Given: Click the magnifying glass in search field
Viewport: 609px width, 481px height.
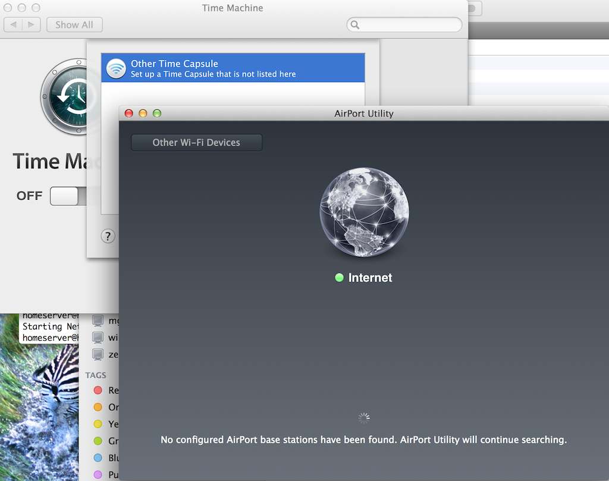Looking at the screenshot, I should click(x=354, y=25).
